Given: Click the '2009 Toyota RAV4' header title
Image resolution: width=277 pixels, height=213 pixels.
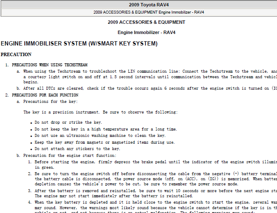Looking at the screenshot, I should tap(149, 5).
